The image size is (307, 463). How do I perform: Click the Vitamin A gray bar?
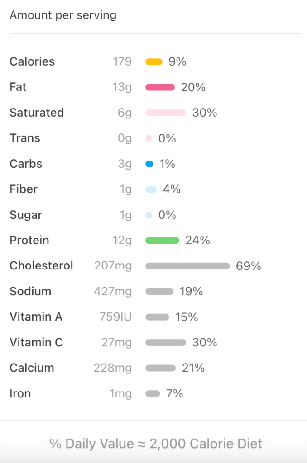pyautogui.click(x=157, y=317)
